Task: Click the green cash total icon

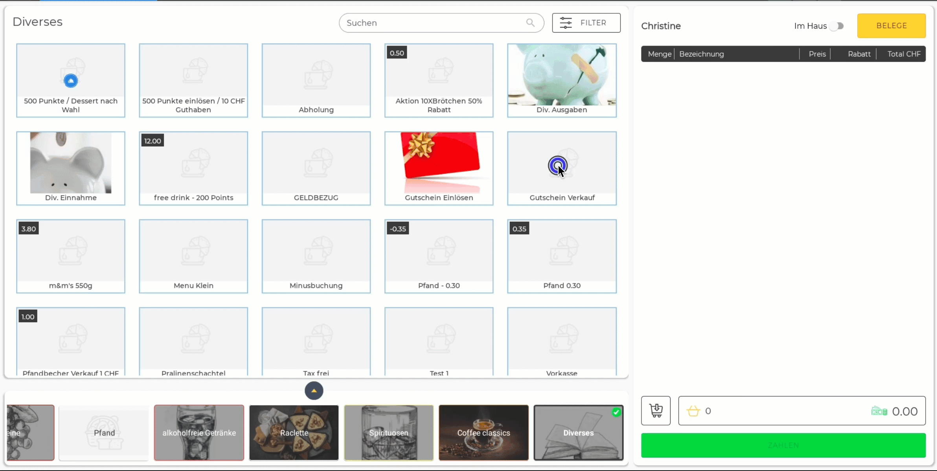Action: [x=879, y=411]
